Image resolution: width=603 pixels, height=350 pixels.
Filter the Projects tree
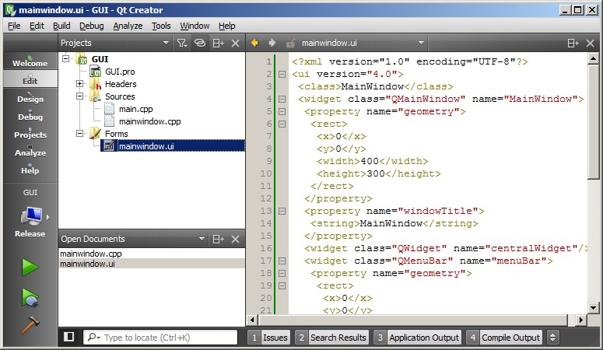182,43
